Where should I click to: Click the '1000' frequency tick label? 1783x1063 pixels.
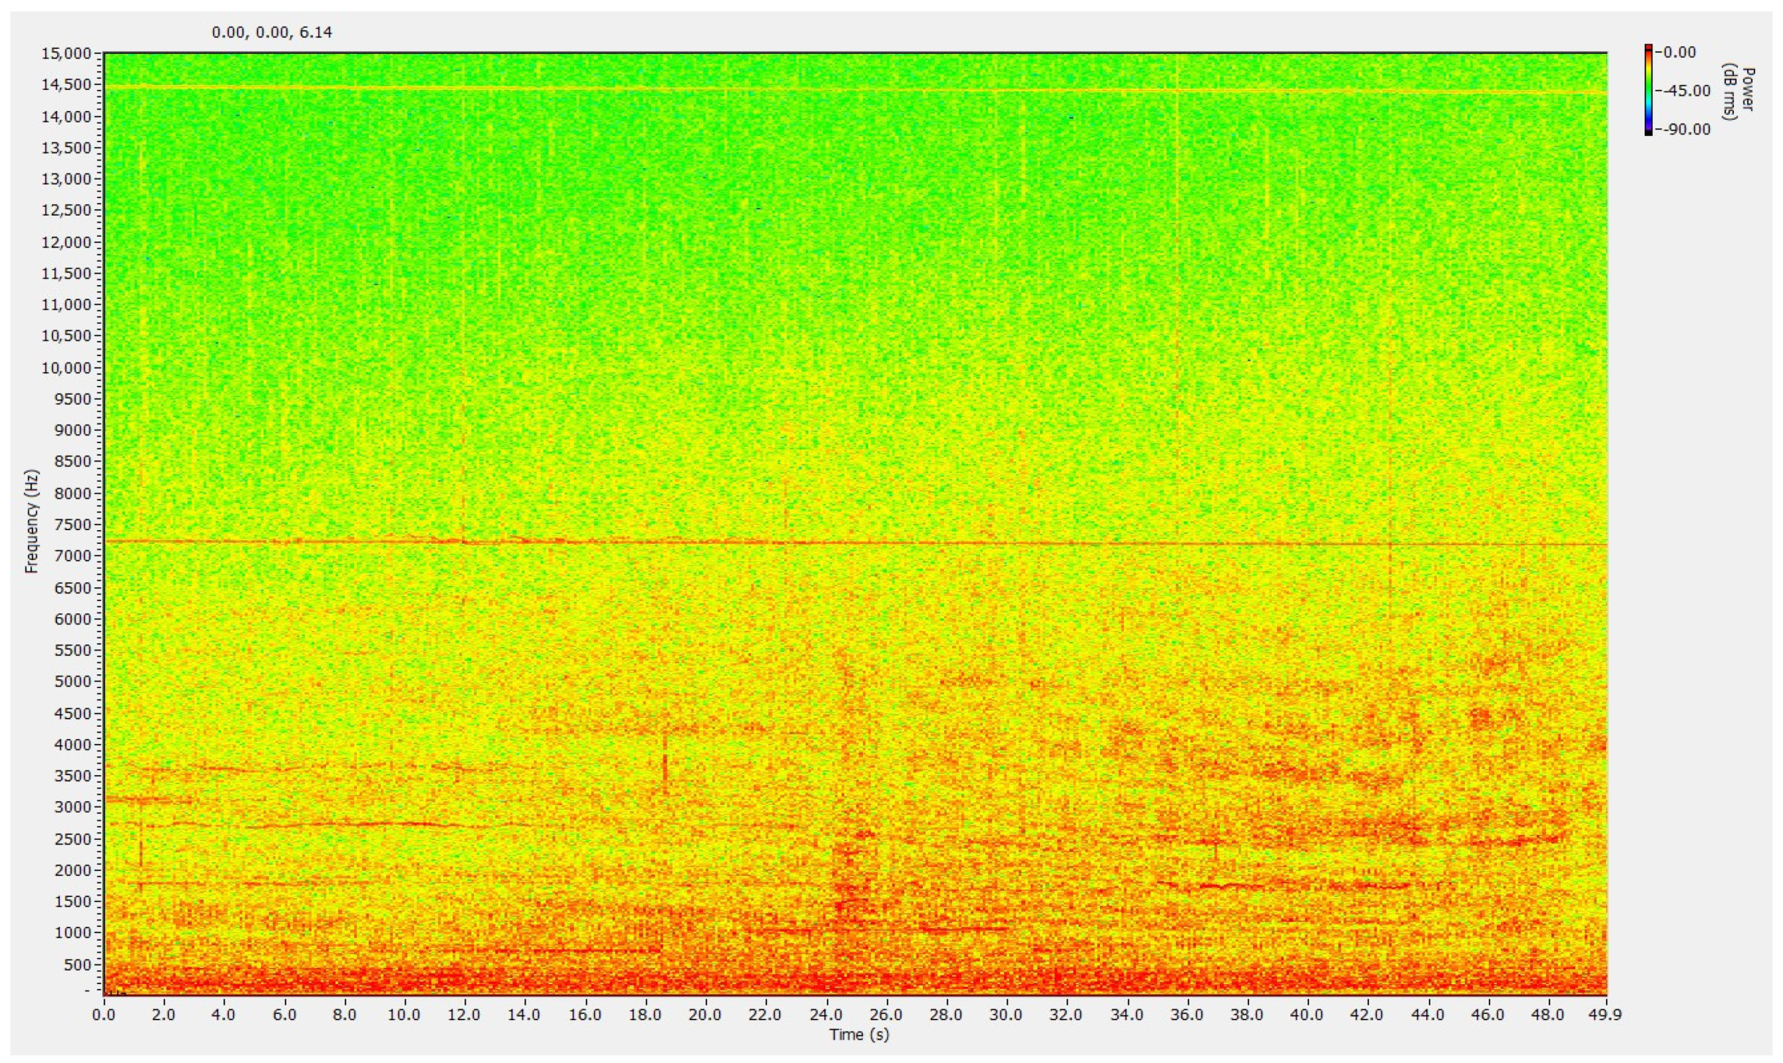pyautogui.click(x=74, y=932)
